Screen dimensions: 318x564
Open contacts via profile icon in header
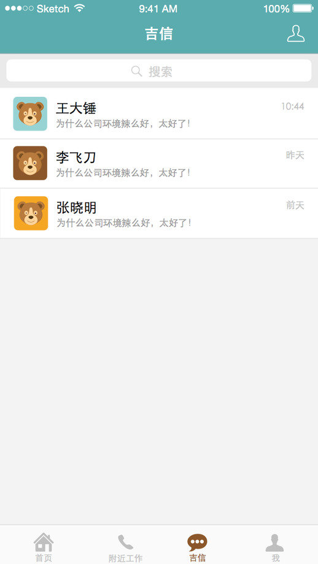click(x=296, y=34)
